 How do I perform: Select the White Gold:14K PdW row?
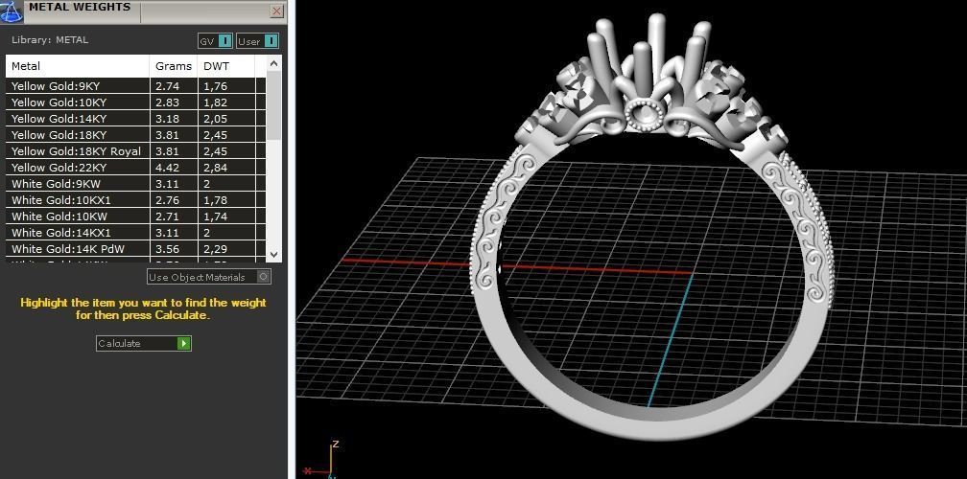point(135,249)
